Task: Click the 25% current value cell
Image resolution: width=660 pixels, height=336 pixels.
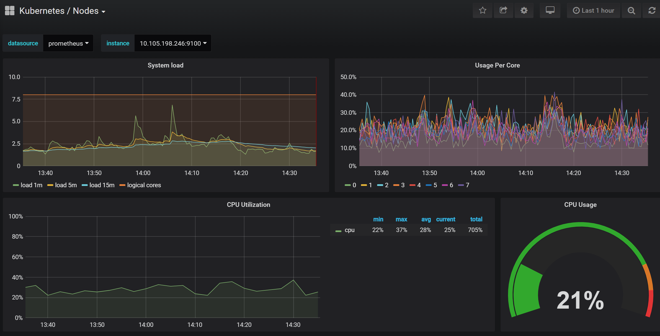Action: point(450,230)
